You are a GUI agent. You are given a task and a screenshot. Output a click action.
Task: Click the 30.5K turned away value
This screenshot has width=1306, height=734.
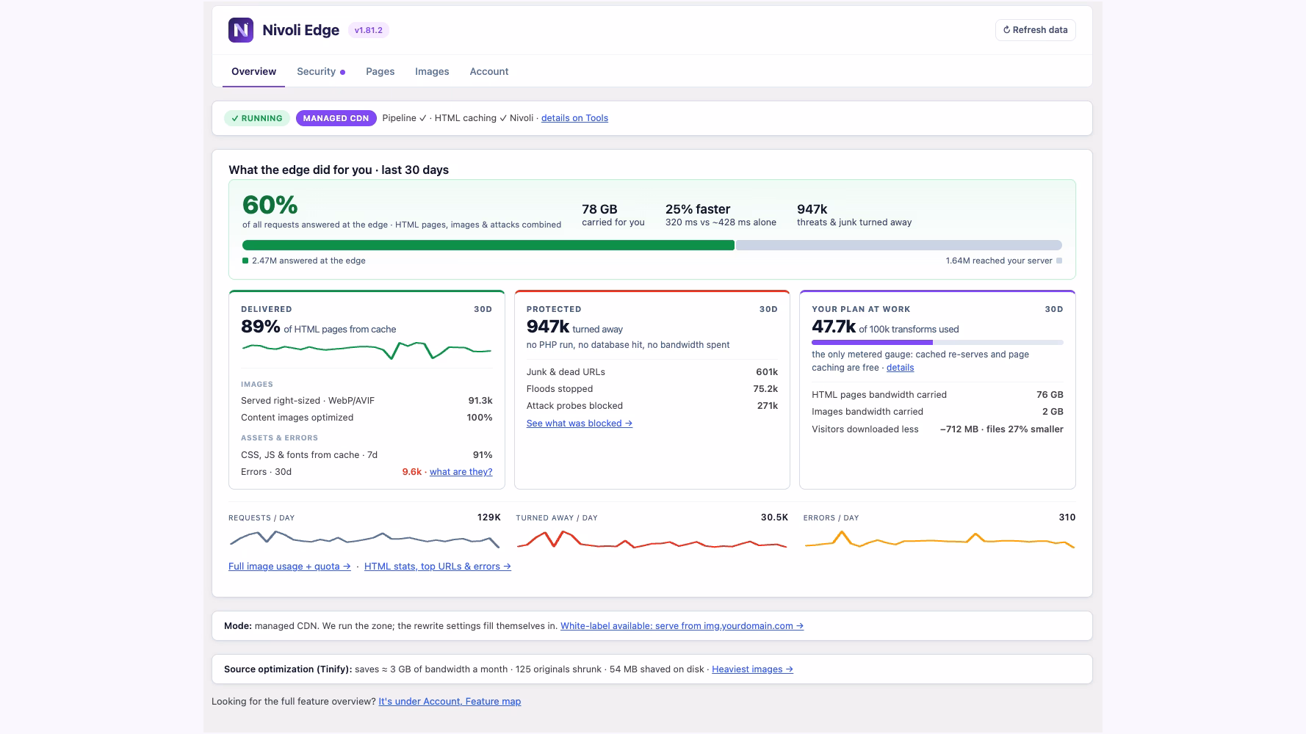tap(774, 517)
